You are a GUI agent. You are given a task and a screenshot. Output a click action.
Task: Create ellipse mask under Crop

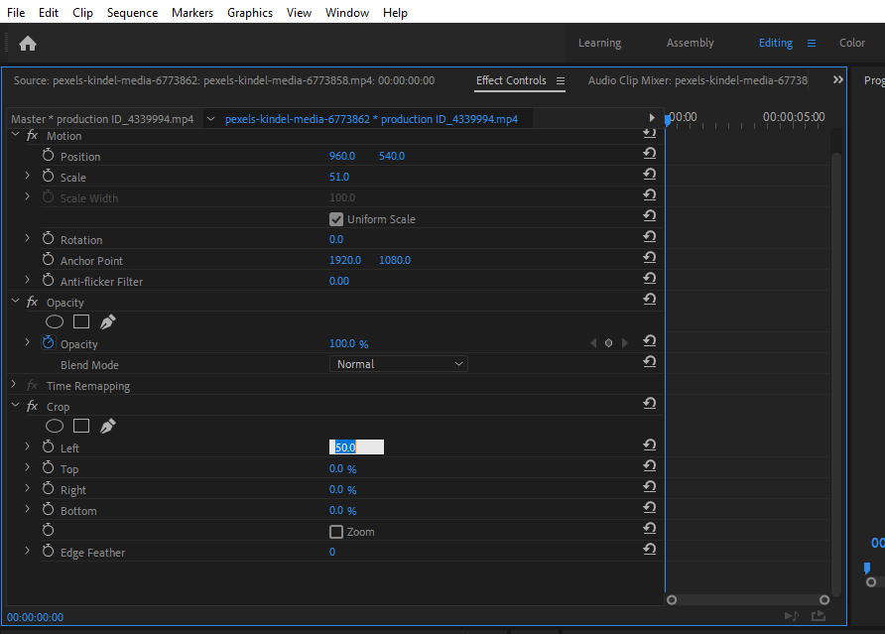(x=55, y=426)
